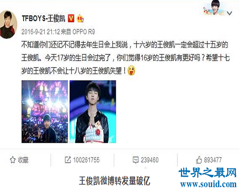Click the star favorite icon
The width and height of the screenshot is (240, 192).
click(12, 160)
